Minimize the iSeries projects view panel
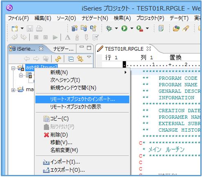The width and height of the screenshot is (202, 177). [82, 47]
